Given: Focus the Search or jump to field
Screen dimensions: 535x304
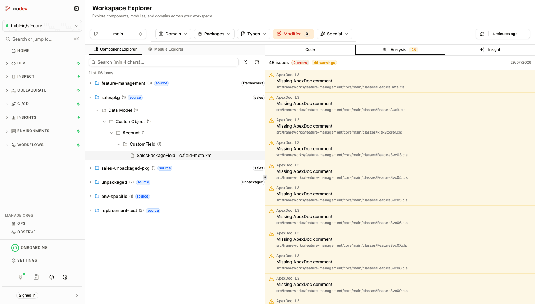Looking at the screenshot, I should pos(42,39).
